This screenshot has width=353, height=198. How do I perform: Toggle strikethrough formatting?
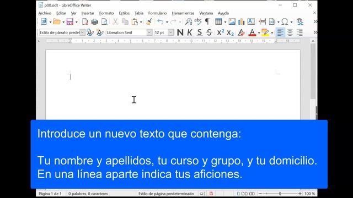[209, 32]
